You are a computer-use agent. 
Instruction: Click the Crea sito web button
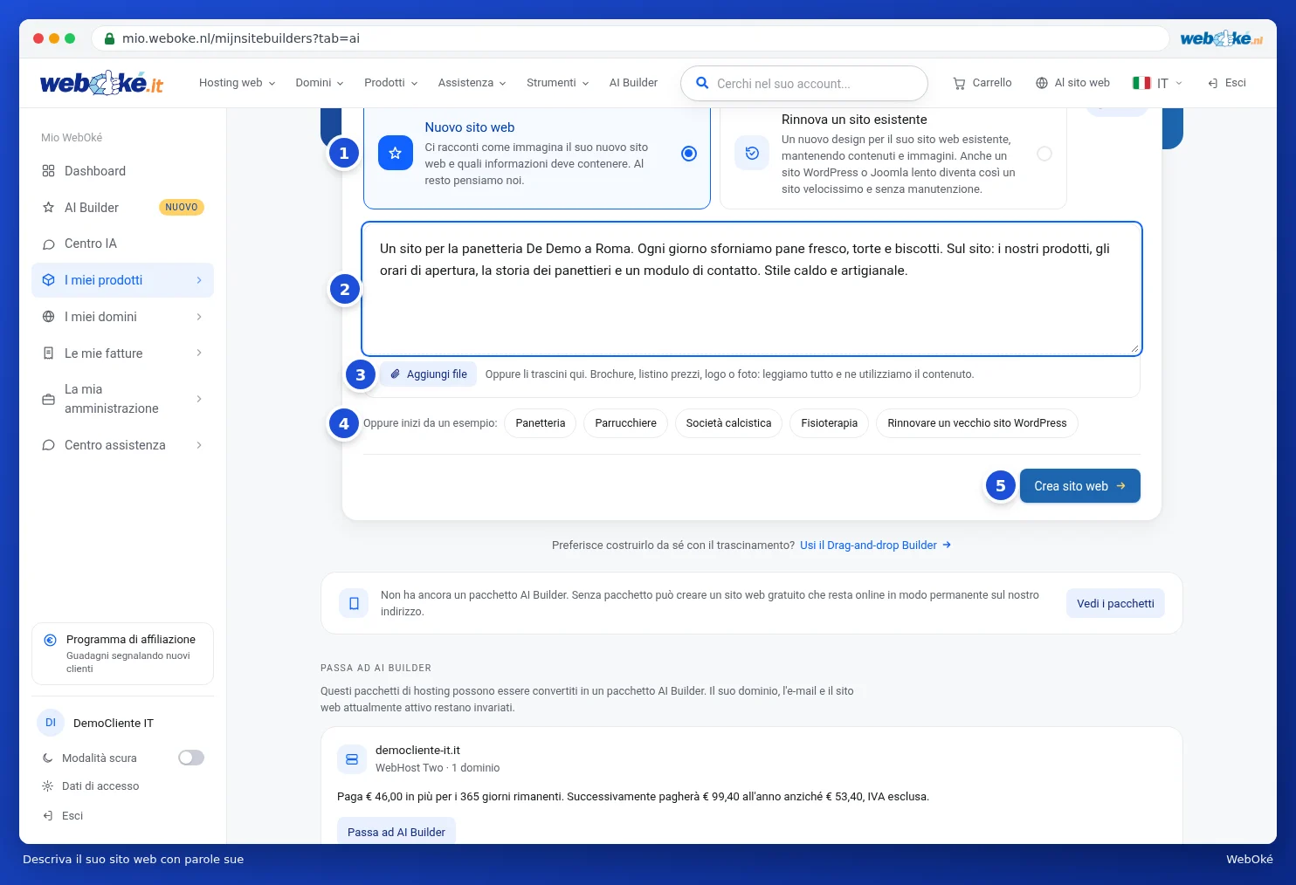[1080, 486]
